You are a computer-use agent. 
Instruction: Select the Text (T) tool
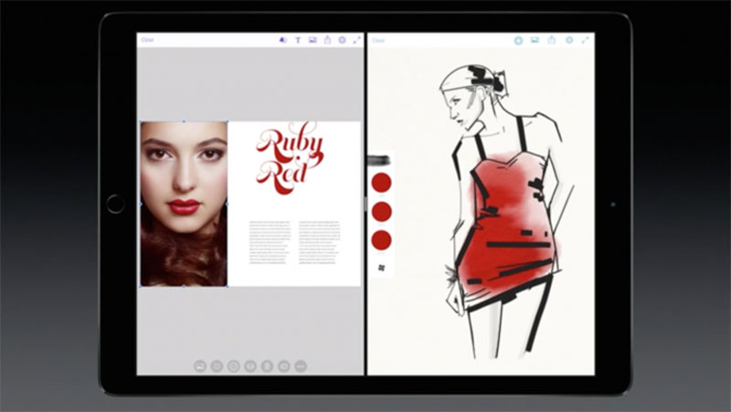point(298,40)
